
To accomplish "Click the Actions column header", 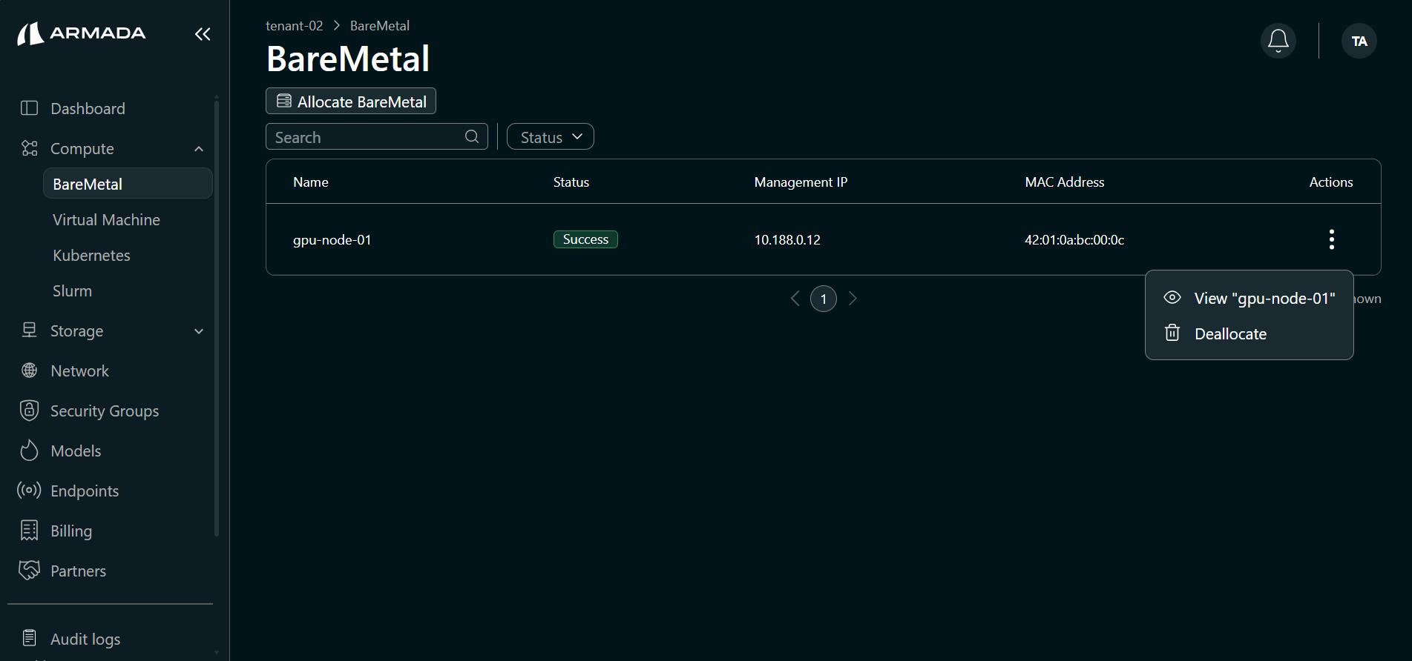I will coord(1331,182).
